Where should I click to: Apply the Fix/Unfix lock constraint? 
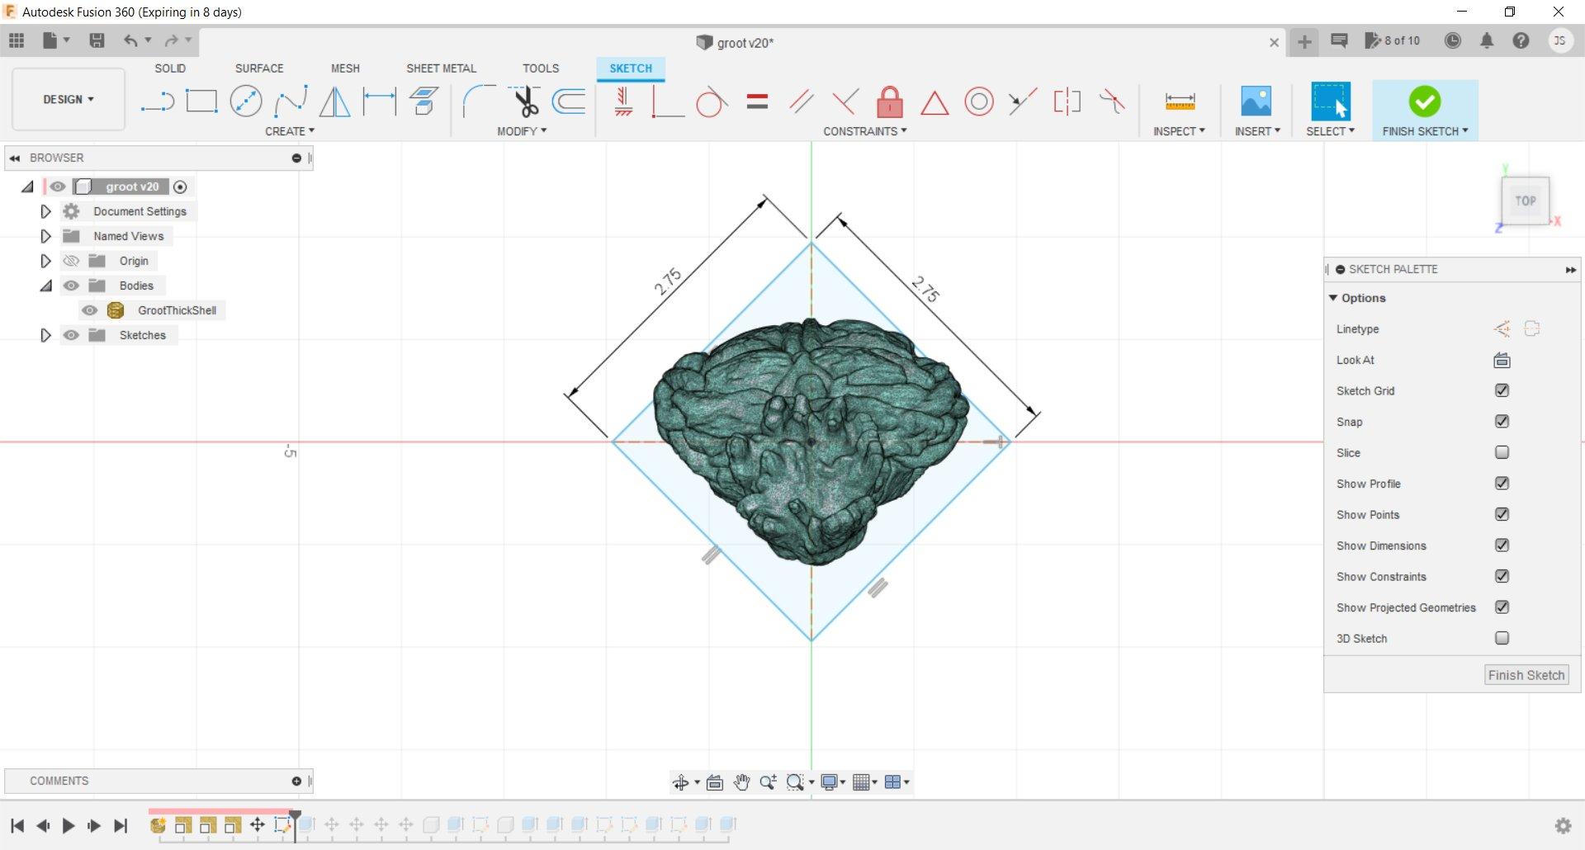[889, 102]
